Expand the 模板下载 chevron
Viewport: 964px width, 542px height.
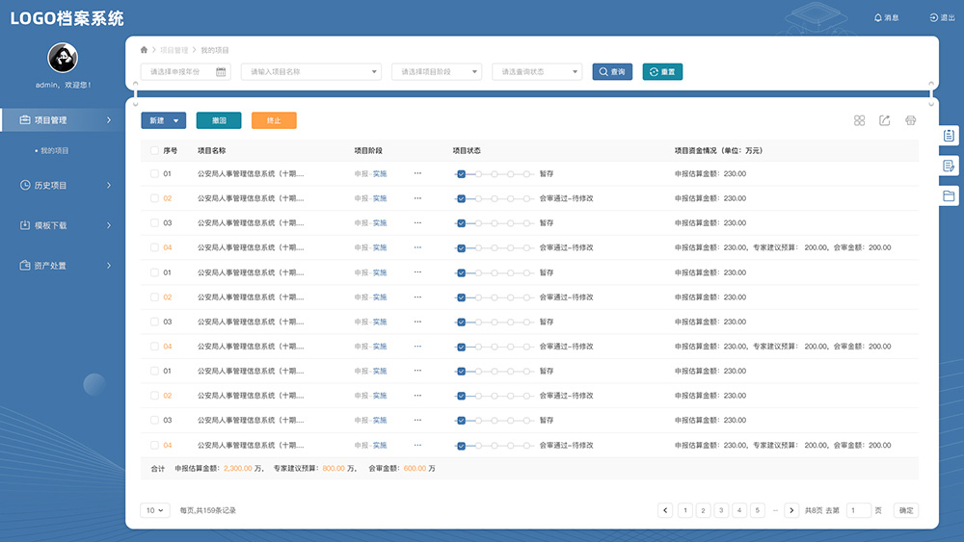pos(109,225)
